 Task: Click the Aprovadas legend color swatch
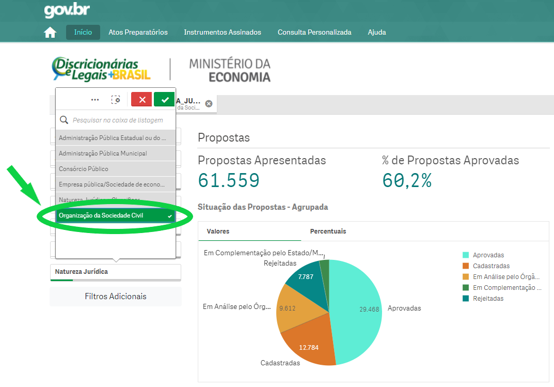(466, 255)
